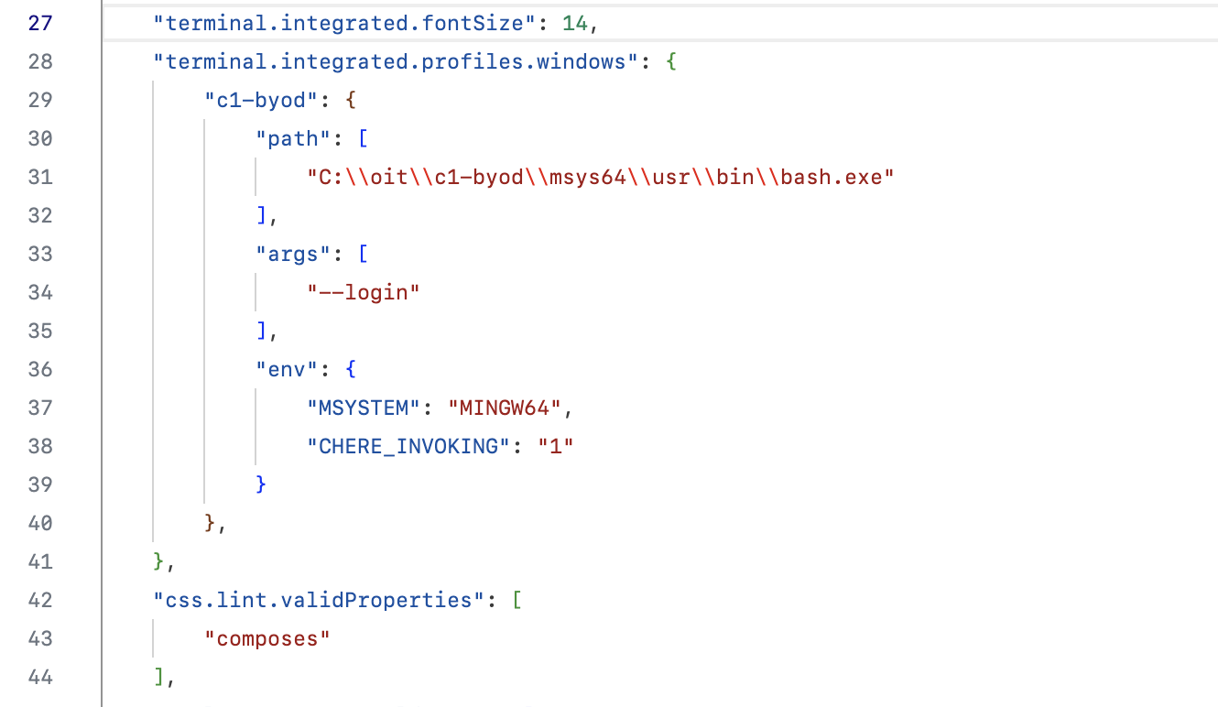This screenshot has height=707, width=1218.
Task: Click the "MSYSTEM" key
Action: [370, 408]
